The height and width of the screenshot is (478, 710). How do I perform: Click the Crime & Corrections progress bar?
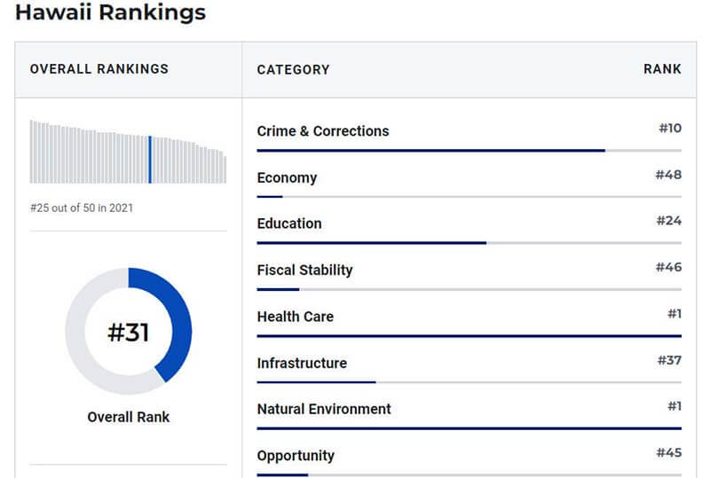(469, 151)
